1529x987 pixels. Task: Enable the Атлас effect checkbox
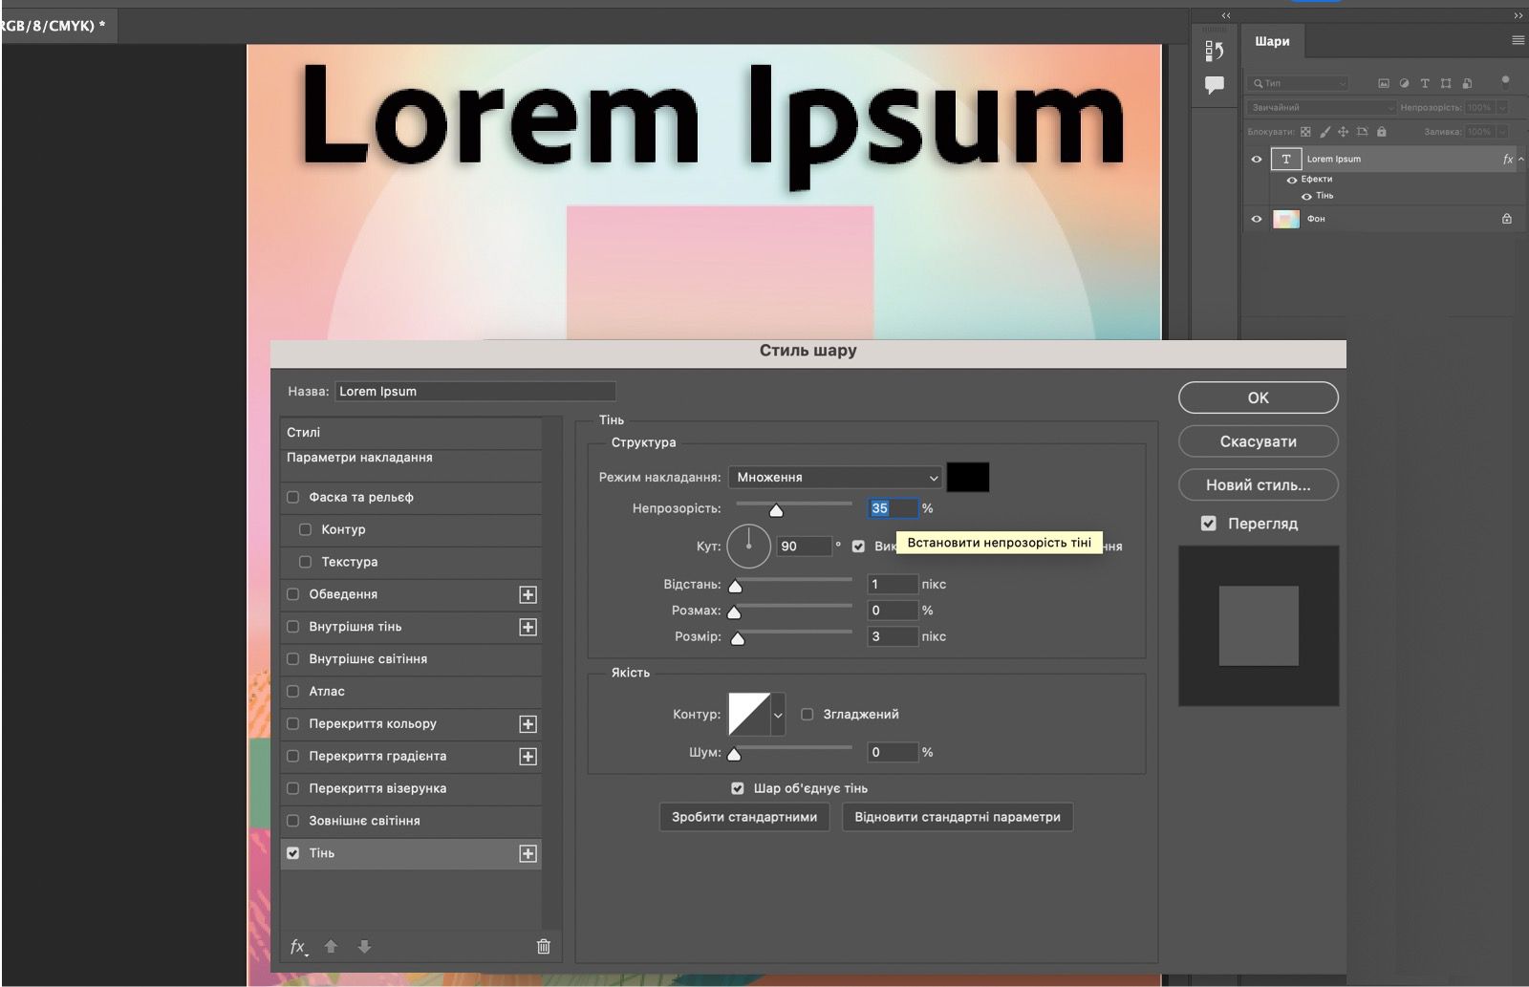[293, 691]
